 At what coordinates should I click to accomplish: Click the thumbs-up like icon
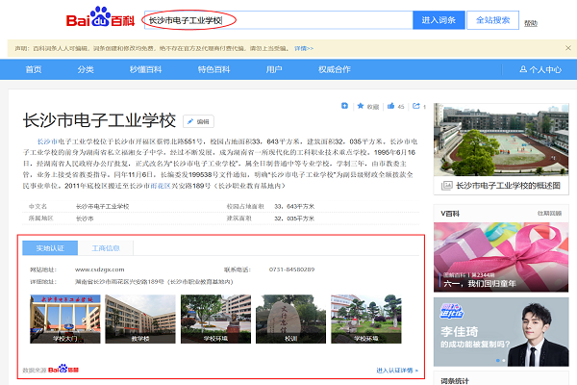tap(389, 106)
